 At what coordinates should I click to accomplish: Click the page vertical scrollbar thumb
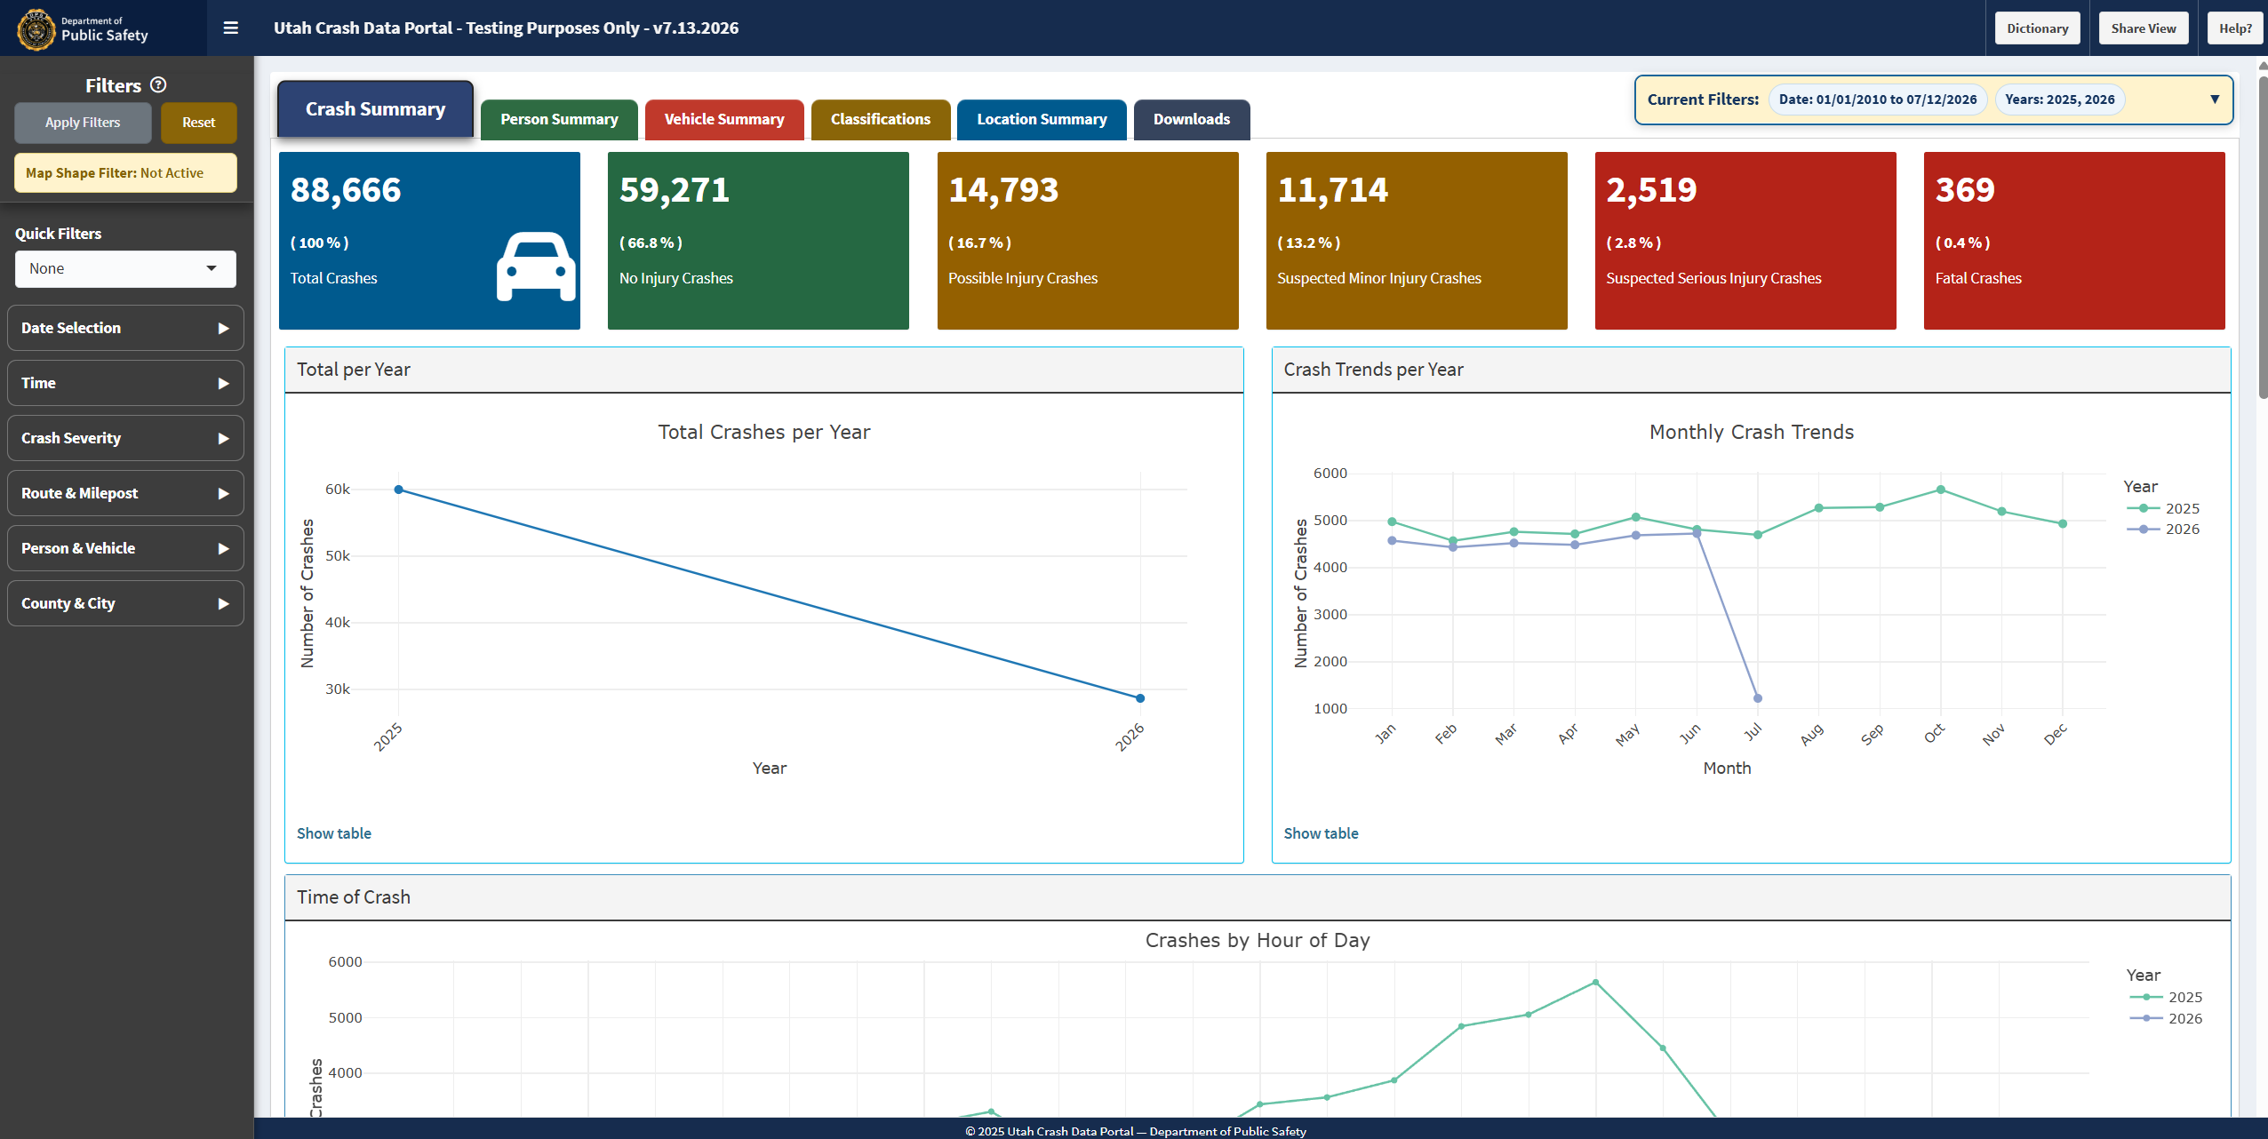(2262, 235)
